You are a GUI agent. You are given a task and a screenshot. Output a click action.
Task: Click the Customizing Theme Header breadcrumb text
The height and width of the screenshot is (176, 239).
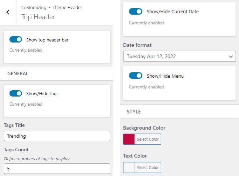tap(52, 7)
